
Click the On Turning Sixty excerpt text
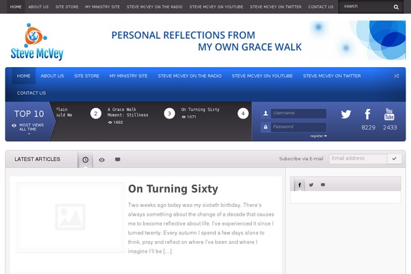point(201,228)
